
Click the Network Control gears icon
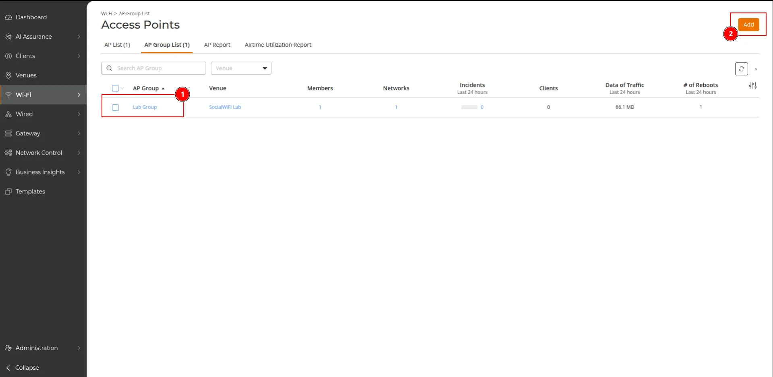coord(8,153)
